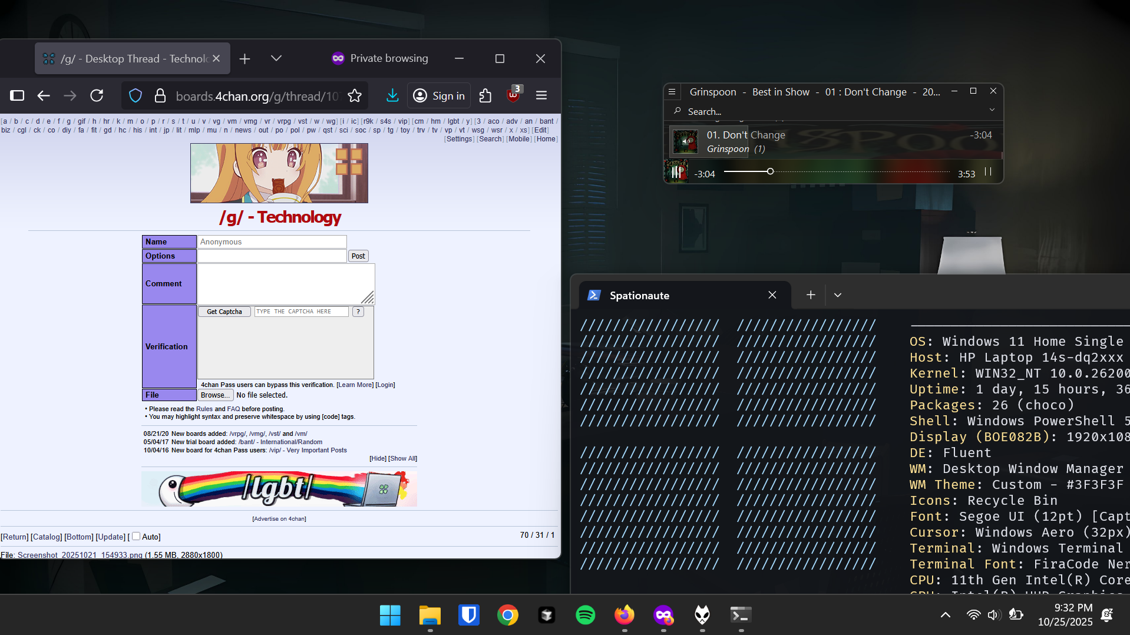Image resolution: width=1130 pixels, height=635 pixels.
Task: Select the '01. Don't Change' track thumbnail
Action: point(685,141)
